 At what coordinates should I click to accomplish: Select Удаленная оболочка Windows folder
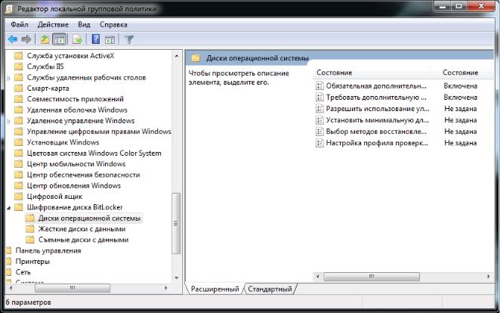77,110
